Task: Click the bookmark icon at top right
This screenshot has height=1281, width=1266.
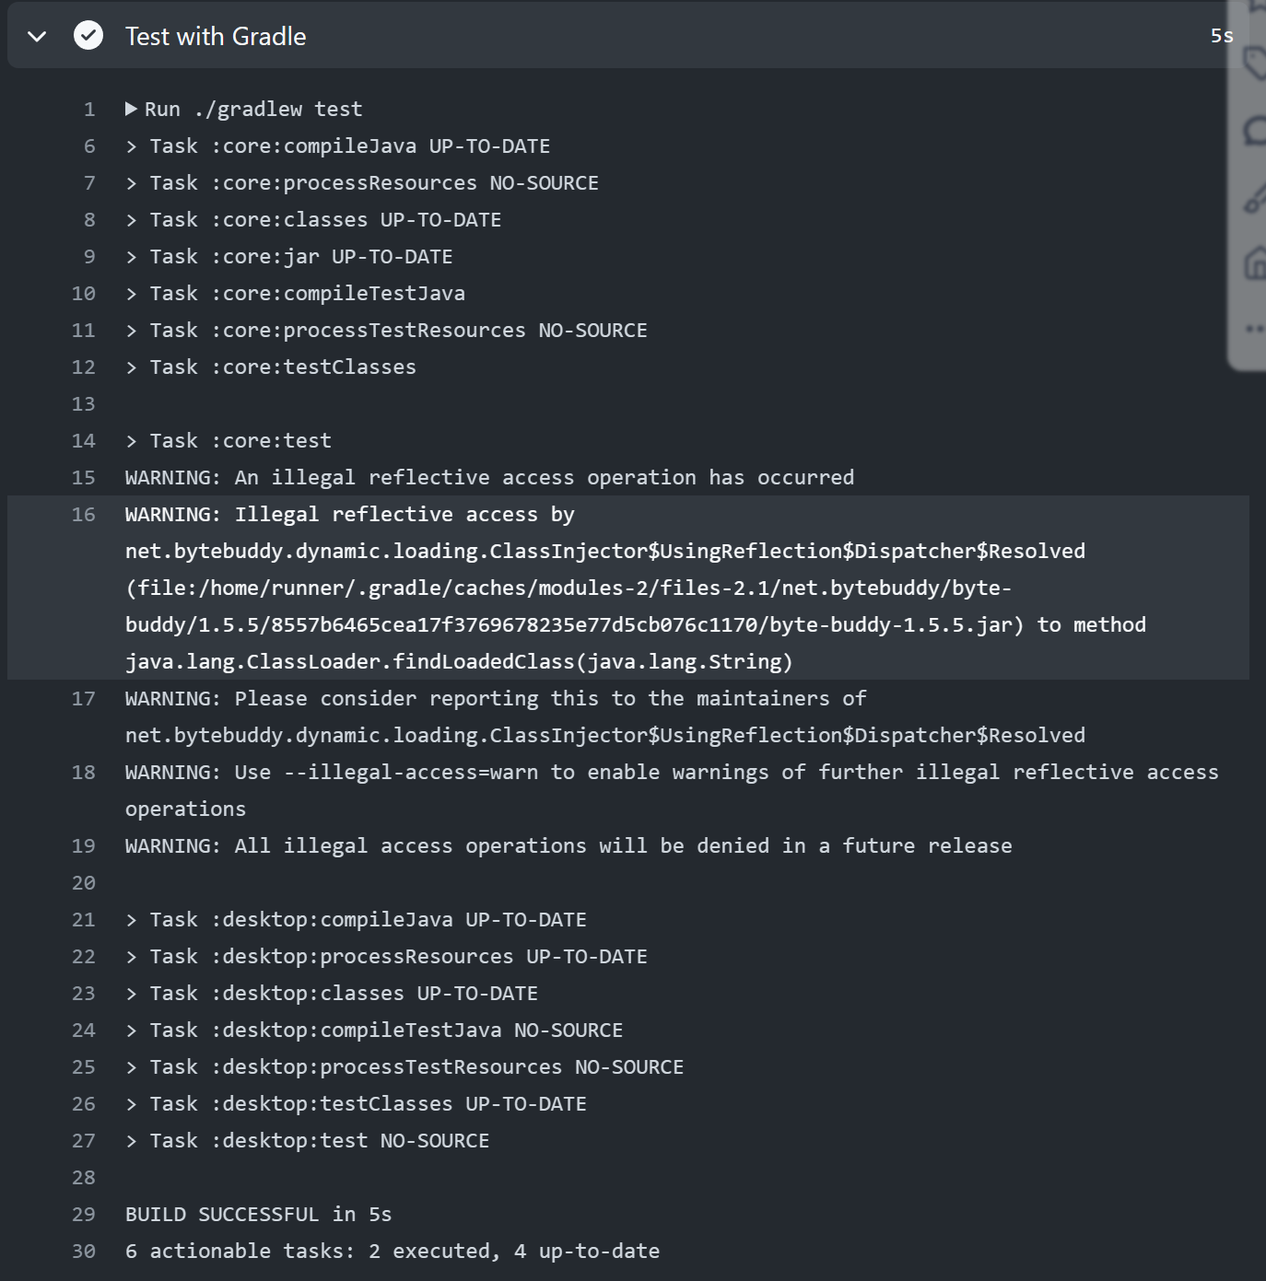Action: point(1257,6)
